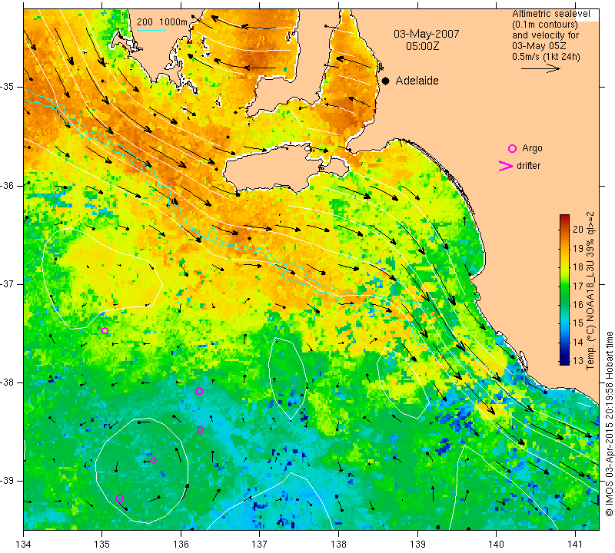Click the magenta drifter legend symbol
The height and width of the screenshot is (553, 615).
pos(505,166)
